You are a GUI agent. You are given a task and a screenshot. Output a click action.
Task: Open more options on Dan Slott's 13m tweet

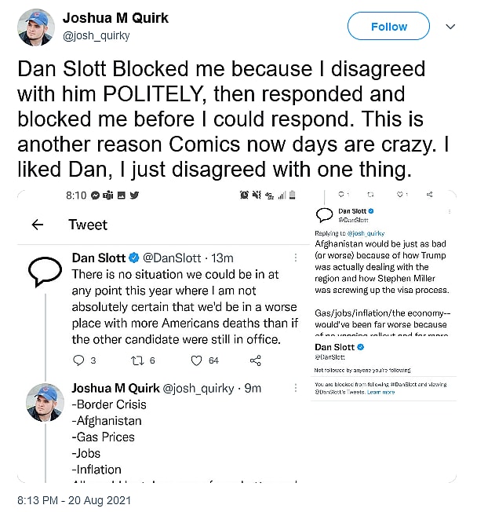[x=291, y=258]
